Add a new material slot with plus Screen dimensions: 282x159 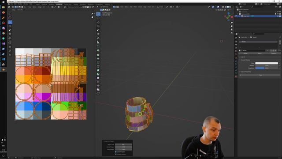point(280,41)
